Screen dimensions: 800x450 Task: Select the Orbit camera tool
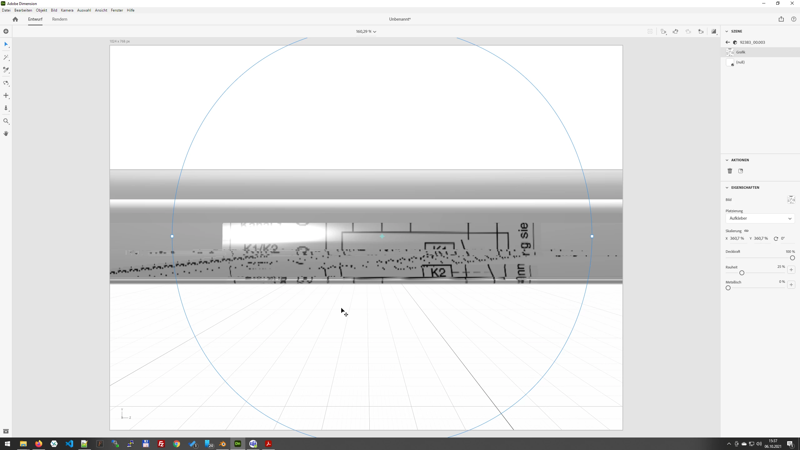(6, 83)
